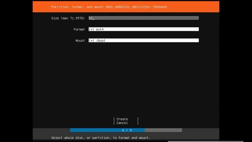252x142 pixels.
Task: Click the 'Format' label text
Action: (x=79, y=29)
